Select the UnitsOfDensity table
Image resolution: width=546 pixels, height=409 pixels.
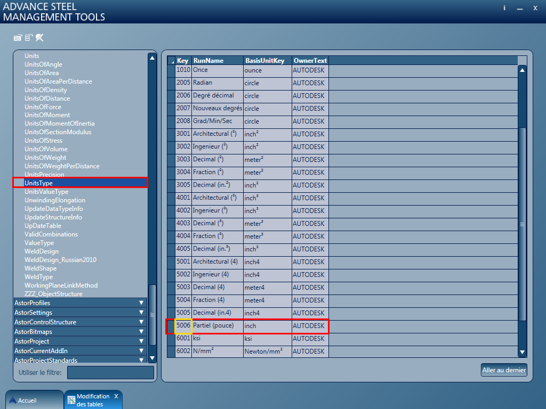[x=46, y=89]
